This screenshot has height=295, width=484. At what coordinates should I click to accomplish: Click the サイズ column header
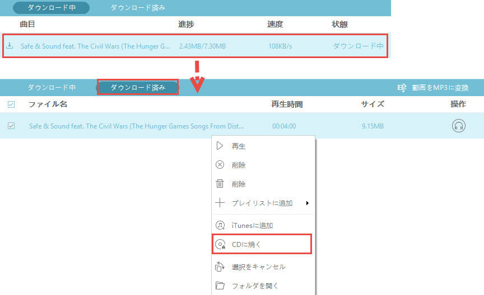click(373, 104)
